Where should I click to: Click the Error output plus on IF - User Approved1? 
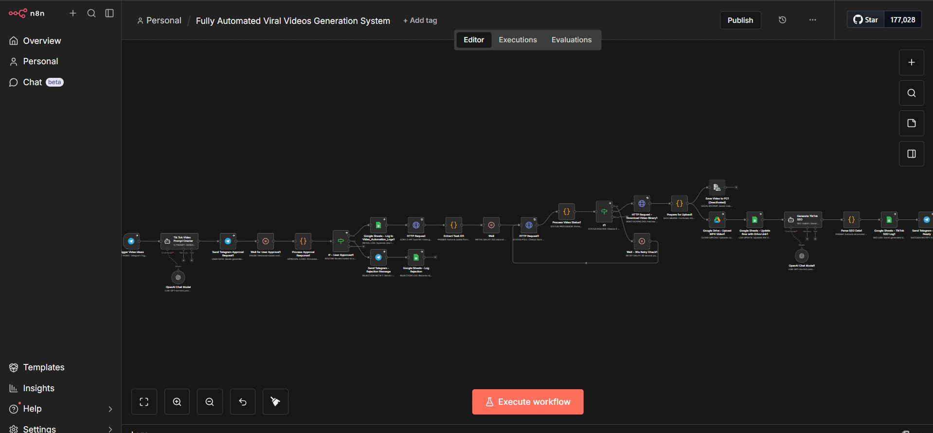(x=363, y=248)
